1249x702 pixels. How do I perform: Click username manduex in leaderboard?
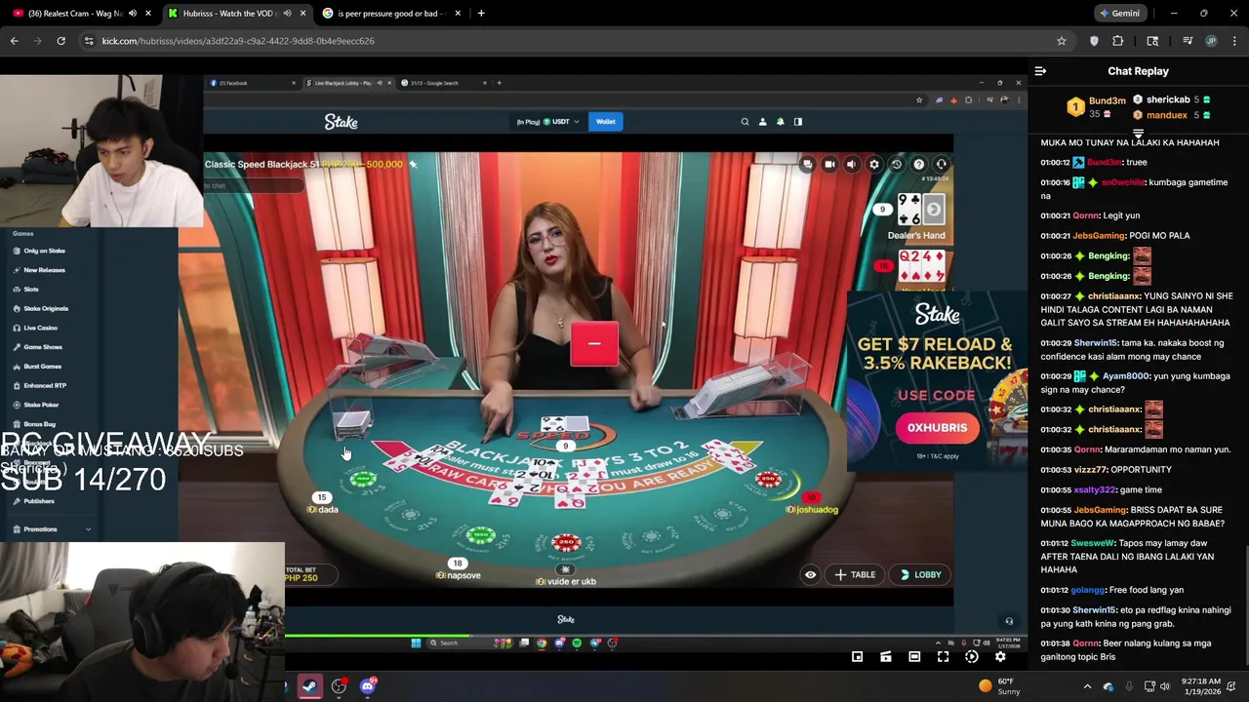click(1167, 115)
